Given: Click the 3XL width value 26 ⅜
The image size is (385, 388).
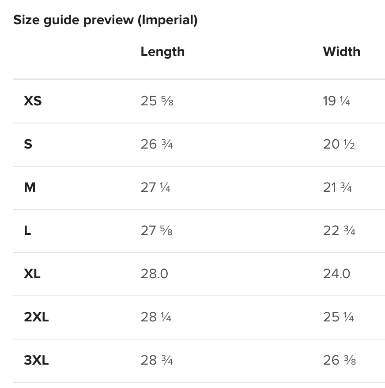Looking at the screenshot, I should (x=339, y=360).
